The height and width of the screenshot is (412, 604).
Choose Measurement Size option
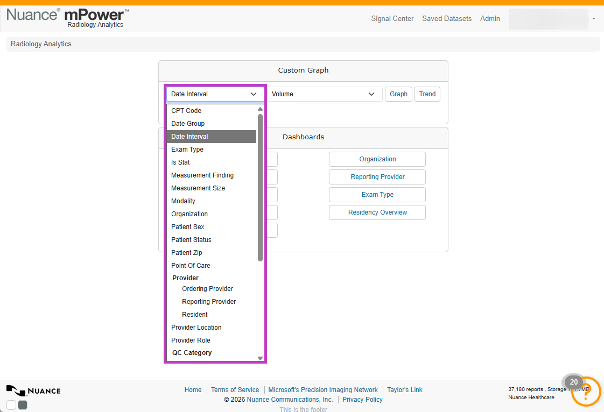(x=212, y=188)
